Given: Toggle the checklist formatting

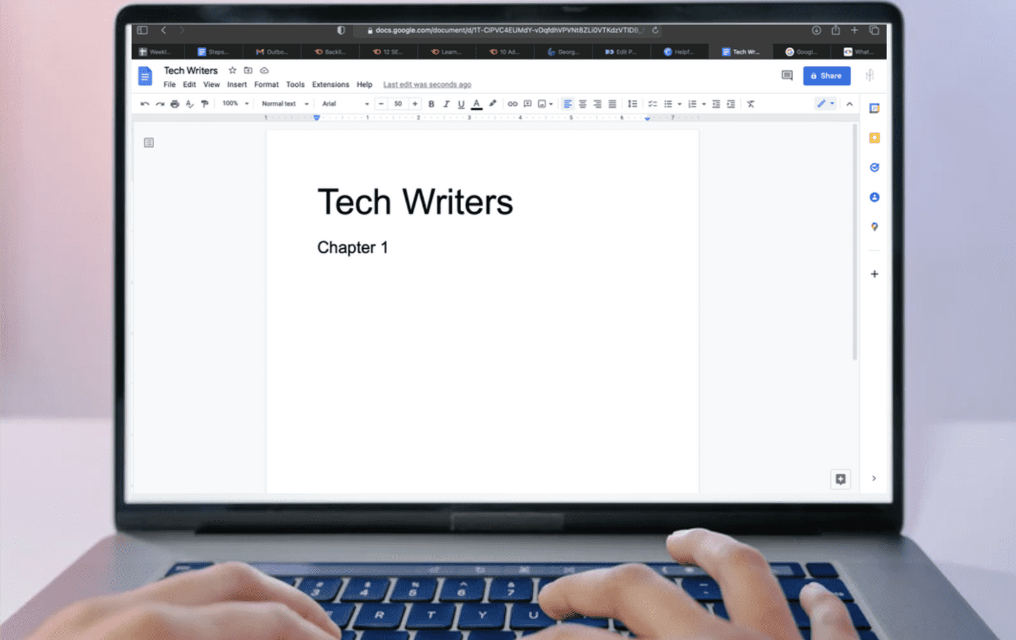Looking at the screenshot, I should pos(652,104).
